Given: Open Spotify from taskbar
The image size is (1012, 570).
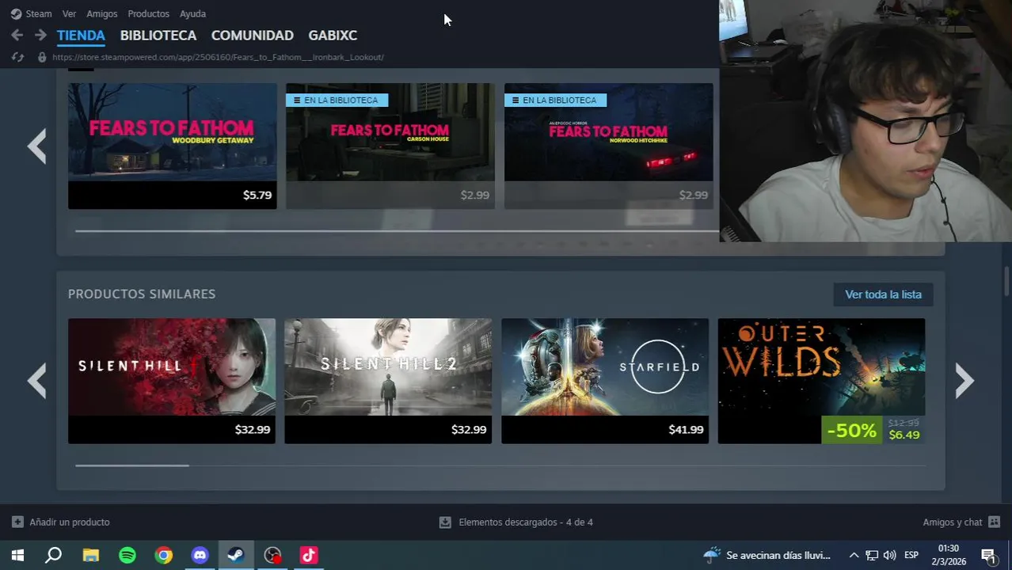Looking at the screenshot, I should coord(127,555).
